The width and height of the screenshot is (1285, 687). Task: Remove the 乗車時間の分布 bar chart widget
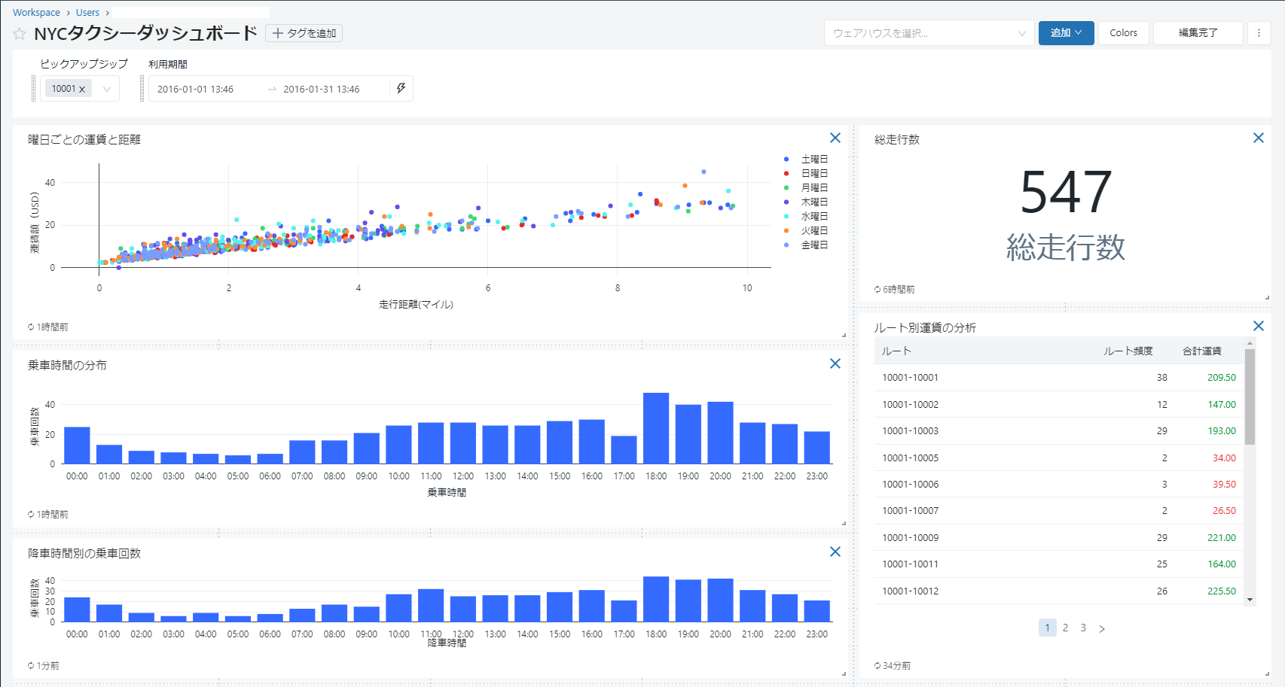(x=835, y=363)
